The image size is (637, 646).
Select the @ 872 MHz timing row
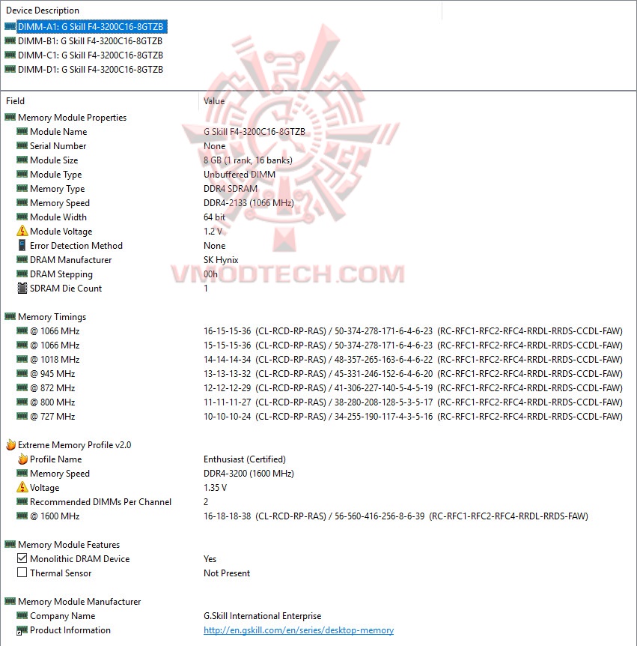(320, 388)
